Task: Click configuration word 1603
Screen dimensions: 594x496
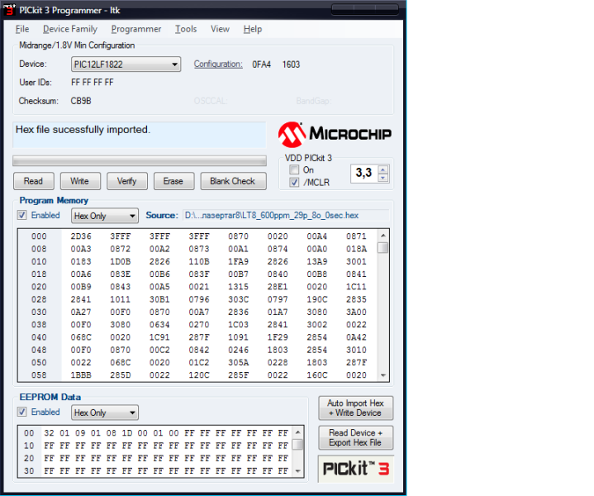Action: coord(291,64)
